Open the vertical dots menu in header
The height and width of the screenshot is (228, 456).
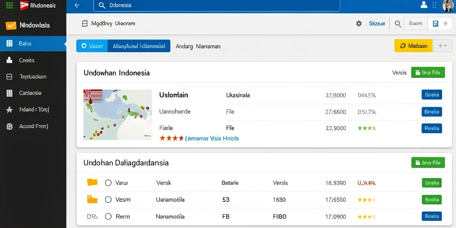tap(434, 5)
